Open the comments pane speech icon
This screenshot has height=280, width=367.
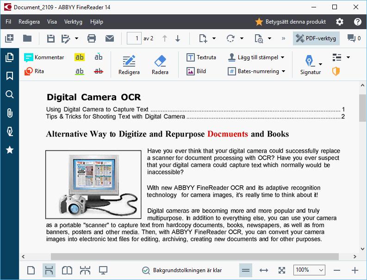click(351, 38)
